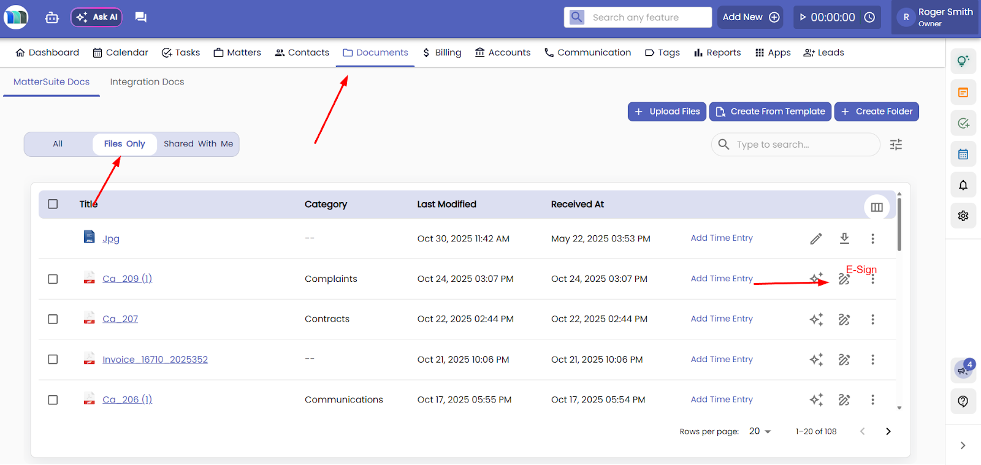Click Add Time Entry for Ca_207

point(722,319)
